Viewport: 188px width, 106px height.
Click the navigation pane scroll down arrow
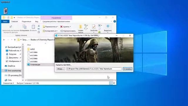pos(23,80)
